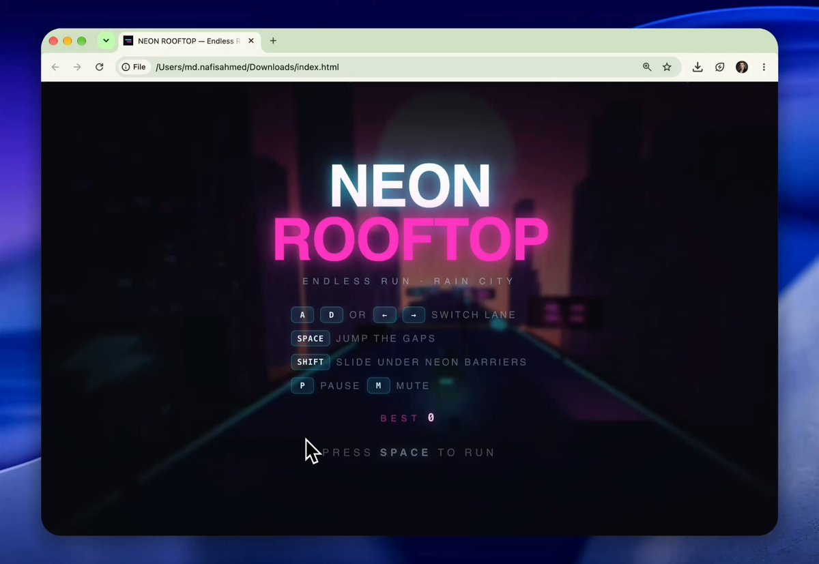This screenshot has width=819, height=564.
Task: Expand the tab search chevron dropdown
Action: (106, 41)
